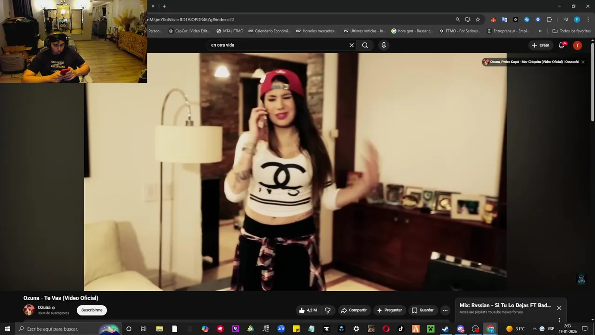The height and width of the screenshot is (335, 595).
Task: Open new Chrome tab
Action: 164,6
